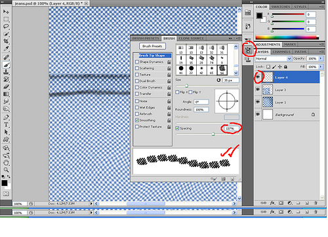Uncheck the Spacing checkbox

(x=177, y=128)
